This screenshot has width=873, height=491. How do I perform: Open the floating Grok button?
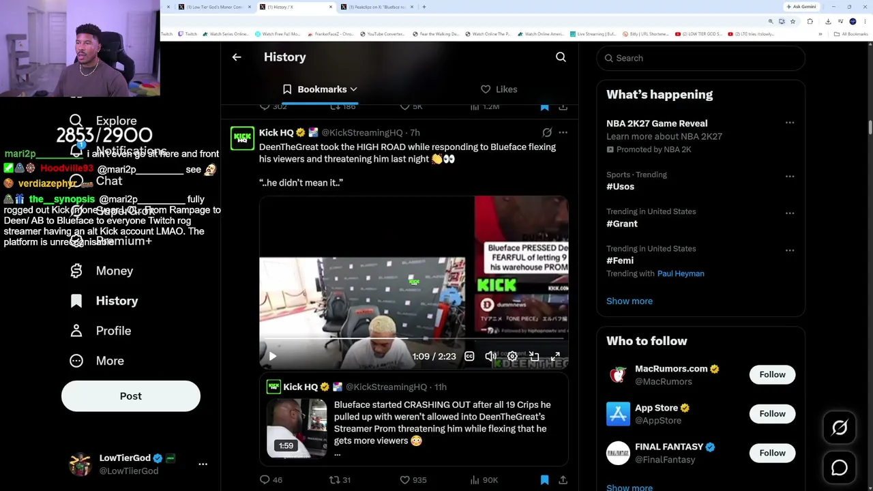coord(840,428)
